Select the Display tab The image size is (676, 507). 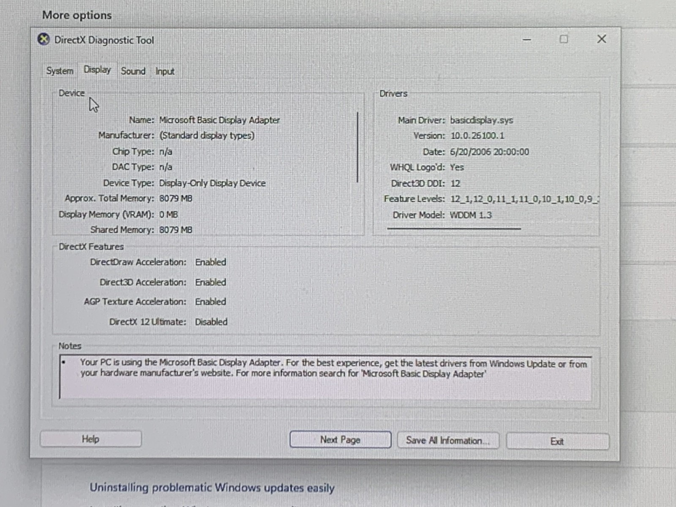(x=97, y=70)
